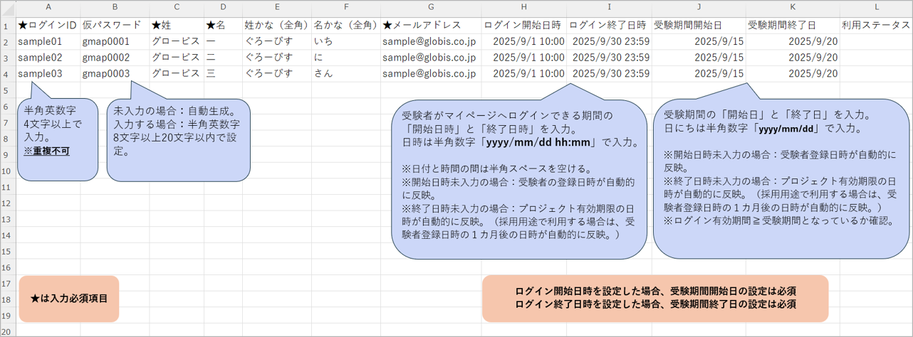
Task: Click the 受験期間 start/end date callout
Action: [781, 178]
